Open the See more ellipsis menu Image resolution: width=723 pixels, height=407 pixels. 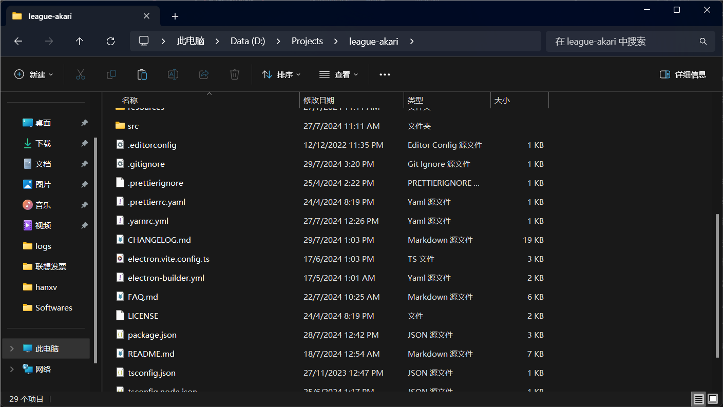(x=385, y=74)
